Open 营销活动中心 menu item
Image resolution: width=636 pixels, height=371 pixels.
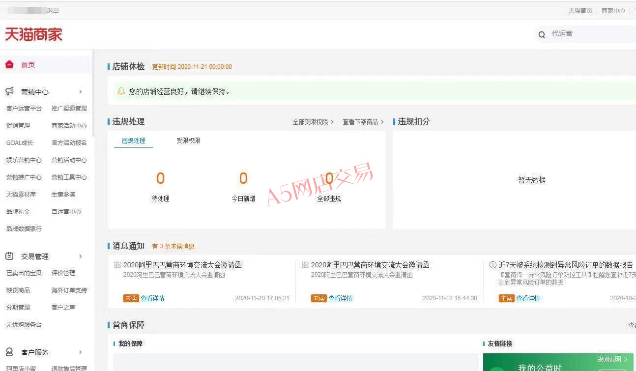69,160
